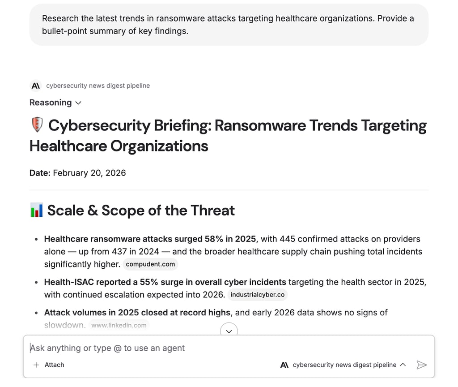This screenshot has width=458, height=387.
Task: Click the Attach button
Action: [49, 365]
